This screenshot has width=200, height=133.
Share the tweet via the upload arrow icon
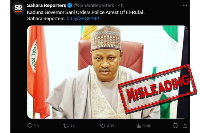pyautogui.click(x=185, y=126)
